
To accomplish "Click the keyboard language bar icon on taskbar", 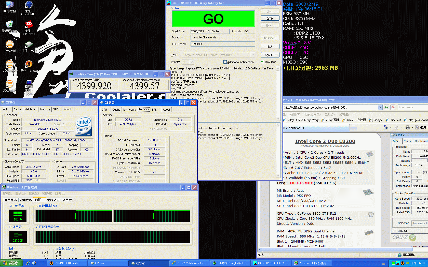I will [384, 263].
